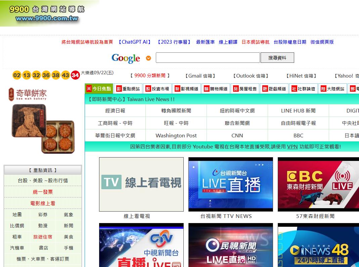
Task: Select the 今日焦點 tab
Action: pyautogui.click(x=99, y=89)
